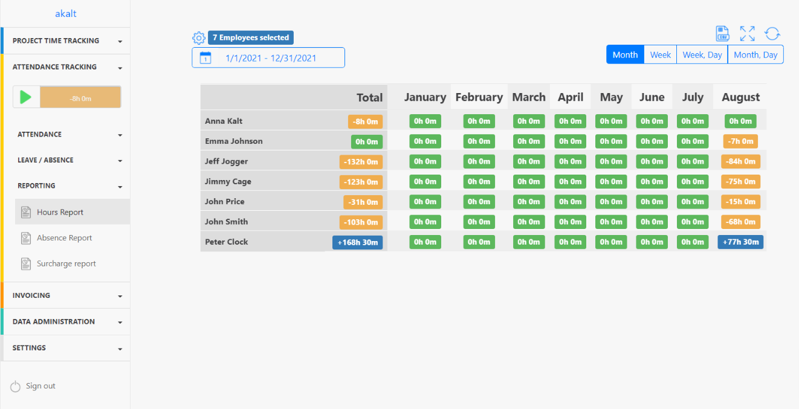Click the Sign out power icon
Screen dimensions: 799x409
point(16,387)
